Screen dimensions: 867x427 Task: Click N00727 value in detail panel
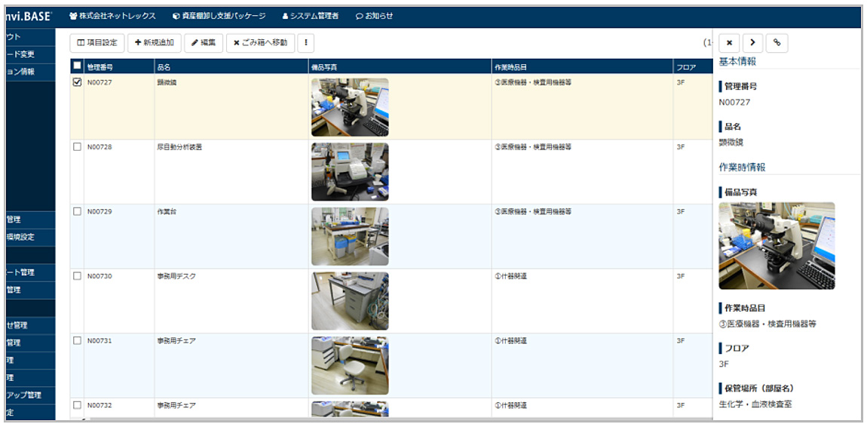pyautogui.click(x=734, y=103)
